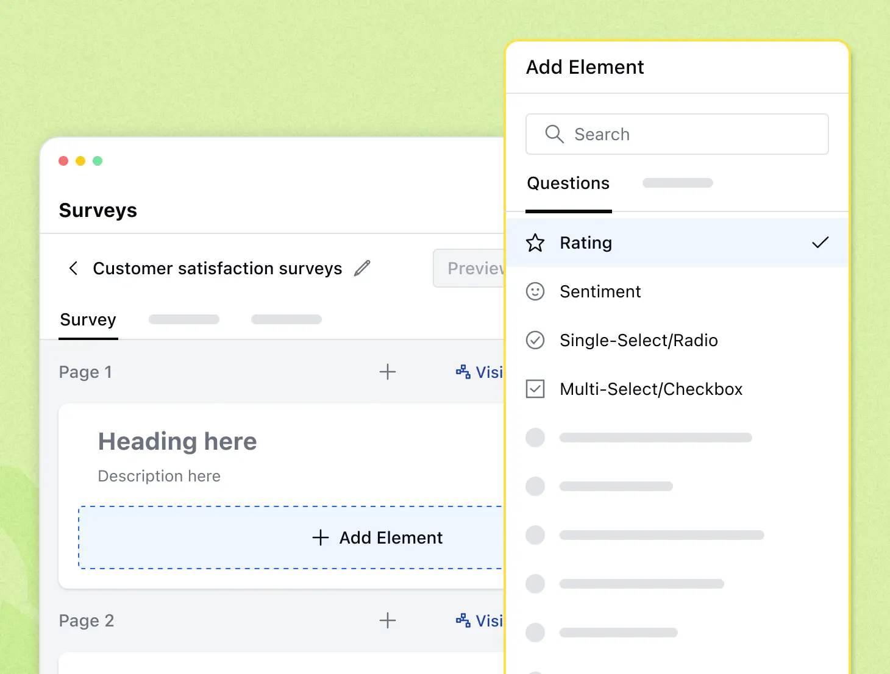Click the checkbox icon for Multi-Select/Checkbox
Viewport: 890px width, 674px height.
535,389
